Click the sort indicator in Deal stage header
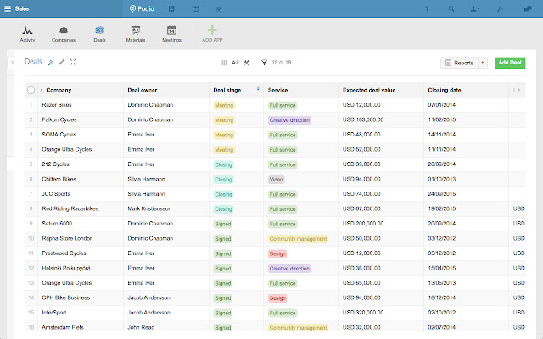This screenshot has width=543, height=339. click(258, 89)
